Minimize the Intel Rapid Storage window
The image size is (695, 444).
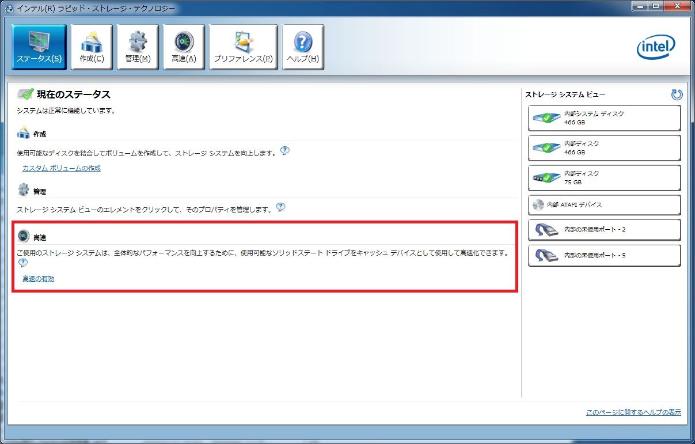[640, 6]
